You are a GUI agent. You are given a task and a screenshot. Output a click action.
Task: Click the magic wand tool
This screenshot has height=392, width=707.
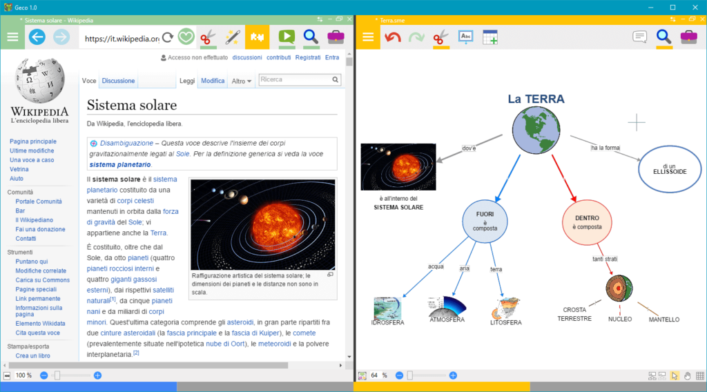(x=233, y=37)
